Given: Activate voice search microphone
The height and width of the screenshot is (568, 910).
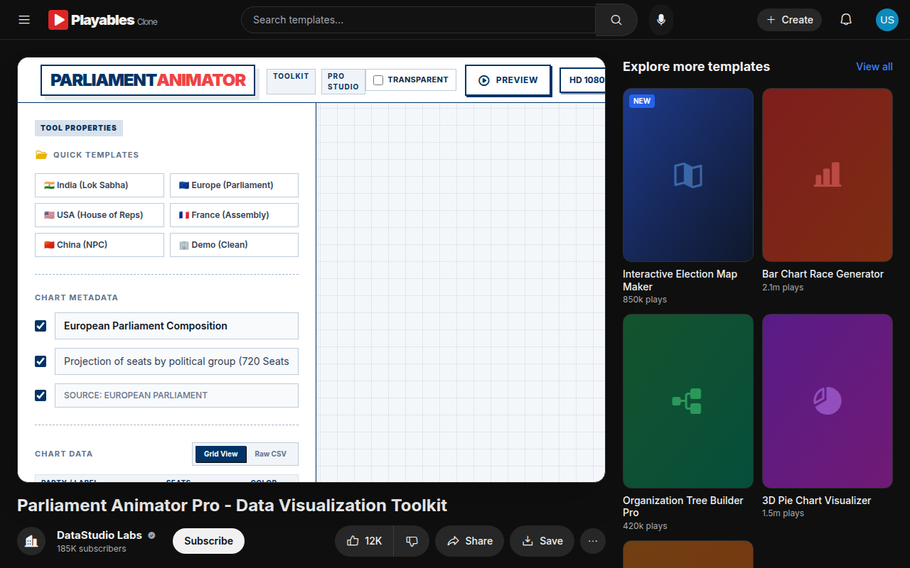Looking at the screenshot, I should pyautogui.click(x=661, y=20).
